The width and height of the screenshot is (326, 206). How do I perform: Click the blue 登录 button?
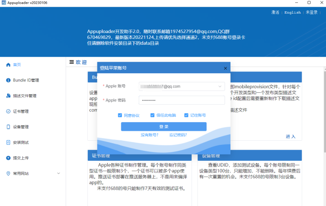point(164,127)
